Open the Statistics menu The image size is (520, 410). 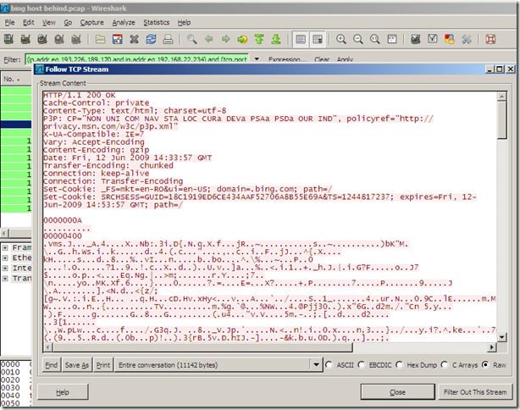point(156,23)
